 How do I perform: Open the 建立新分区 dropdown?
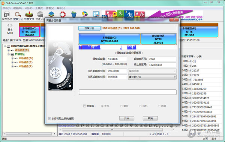click(x=152, y=77)
